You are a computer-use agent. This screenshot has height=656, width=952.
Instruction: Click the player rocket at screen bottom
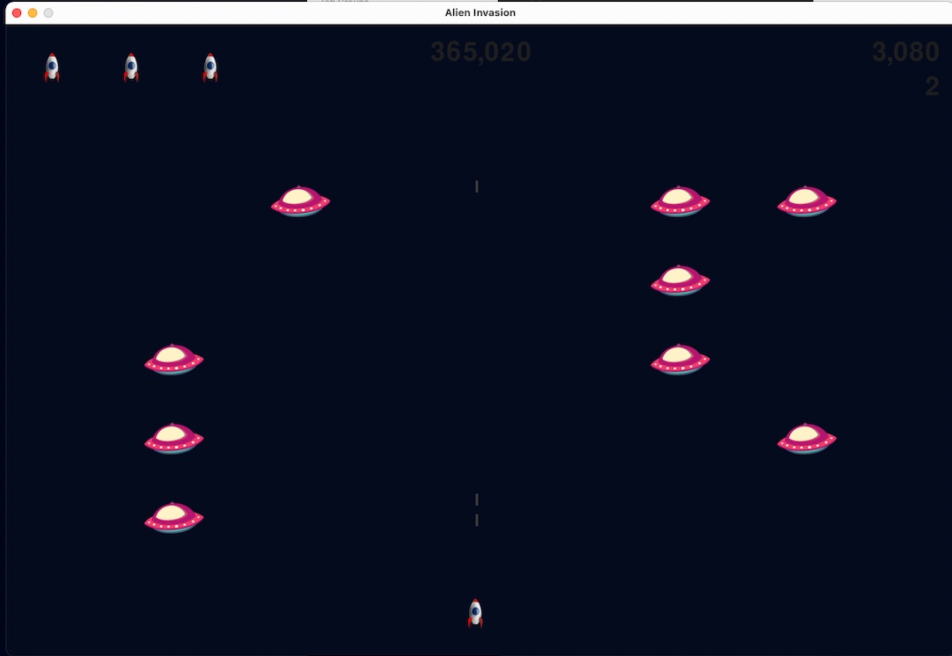[475, 613]
